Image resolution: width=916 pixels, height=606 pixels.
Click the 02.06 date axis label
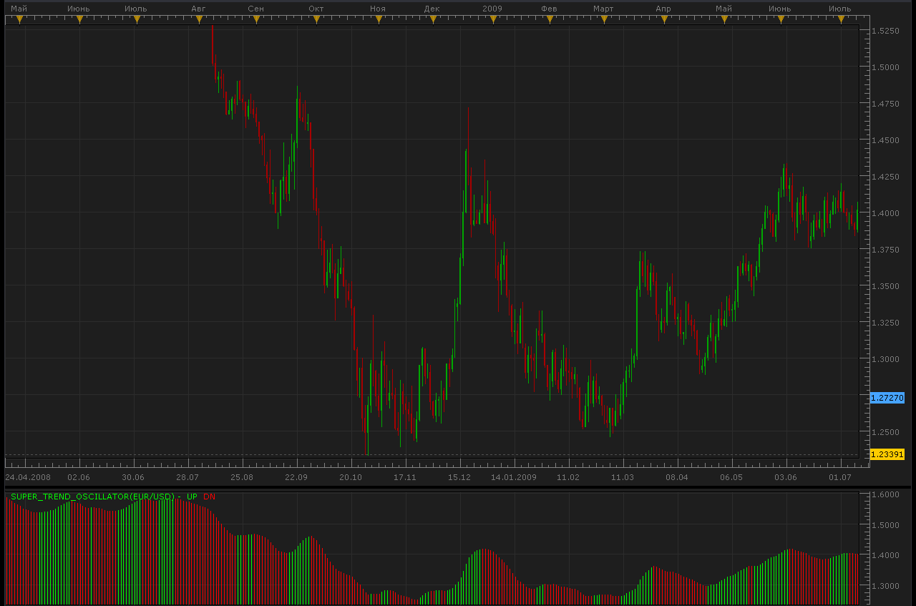(79, 477)
